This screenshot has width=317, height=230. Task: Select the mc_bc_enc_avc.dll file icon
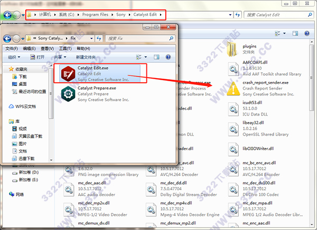[x=234, y=169]
